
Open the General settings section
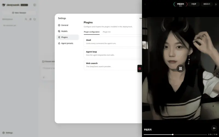point(68,25)
